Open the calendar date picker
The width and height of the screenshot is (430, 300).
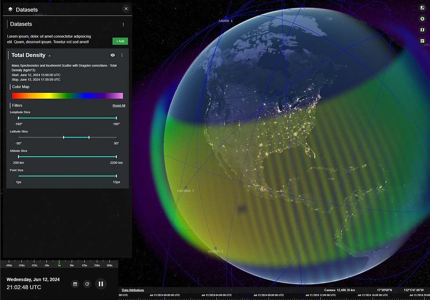75,284
